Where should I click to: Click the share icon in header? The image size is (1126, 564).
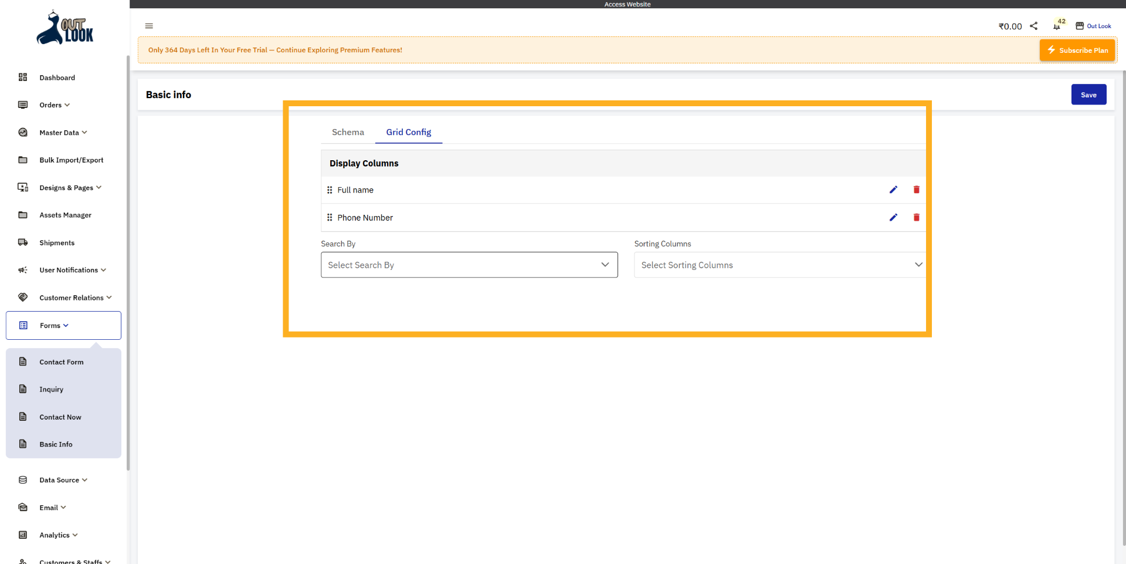1034,26
